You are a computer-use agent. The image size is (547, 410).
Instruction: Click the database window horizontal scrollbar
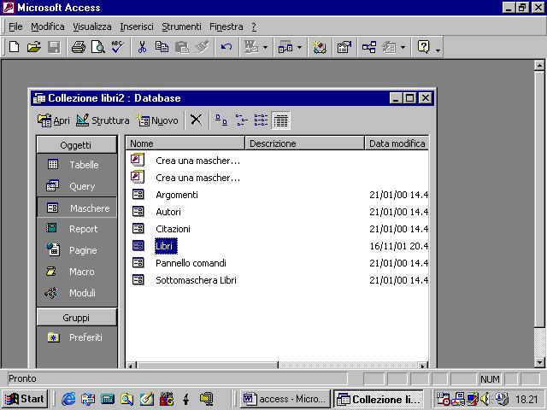tap(277, 365)
